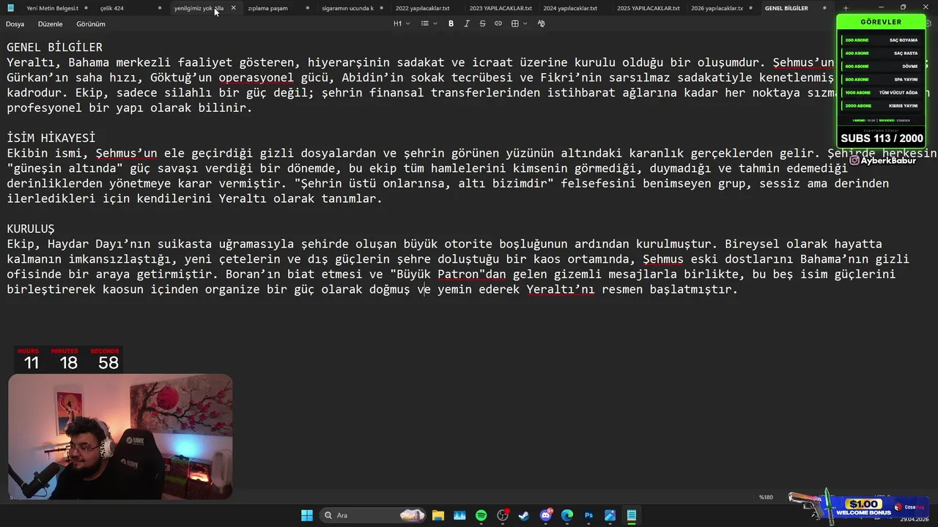This screenshot has width=938, height=527.
Task: Close the yenilgimiz yok tab
Action: [234, 8]
